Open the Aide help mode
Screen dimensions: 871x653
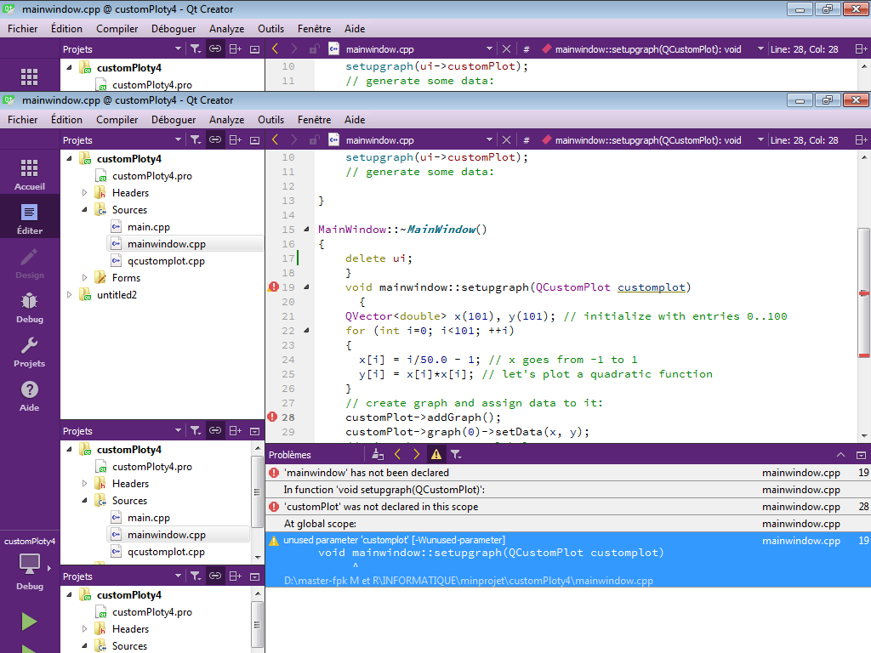click(30, 395)
